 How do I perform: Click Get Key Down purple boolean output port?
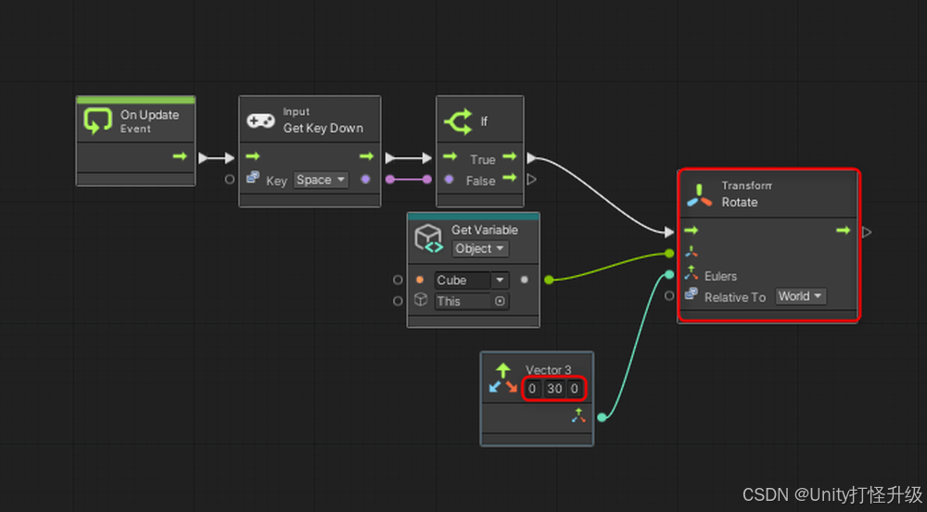pos(365,180)
